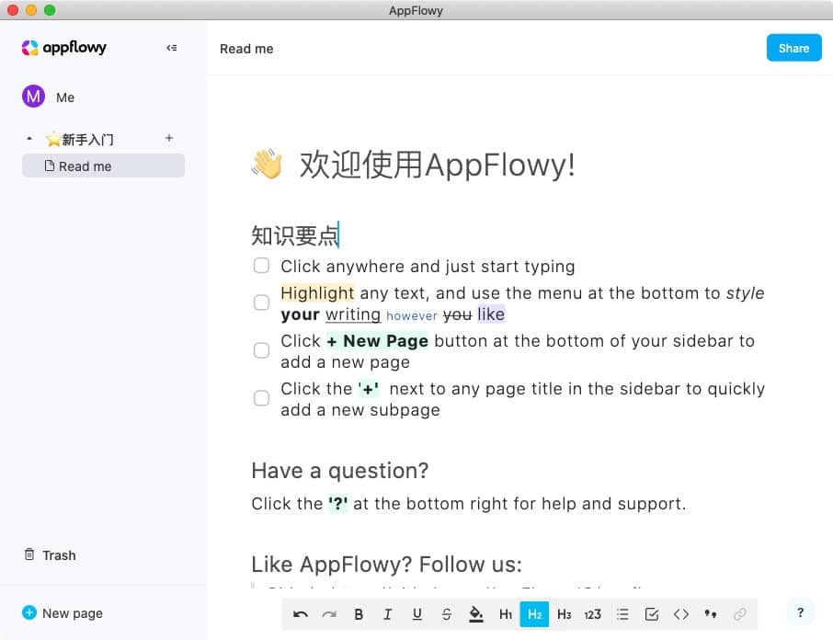Click the Me username label
Viewport: 833px width, 640px height.
65,97
